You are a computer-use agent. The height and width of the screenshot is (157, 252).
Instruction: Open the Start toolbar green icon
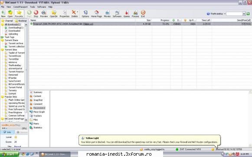coord(29,13)
